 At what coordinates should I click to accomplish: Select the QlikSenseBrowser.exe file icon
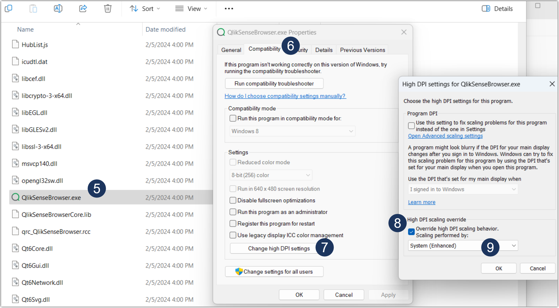(15, 197)
